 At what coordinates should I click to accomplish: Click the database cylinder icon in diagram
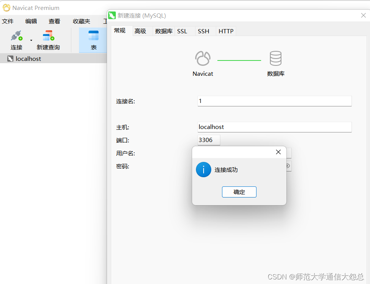(x=276, y=58)
